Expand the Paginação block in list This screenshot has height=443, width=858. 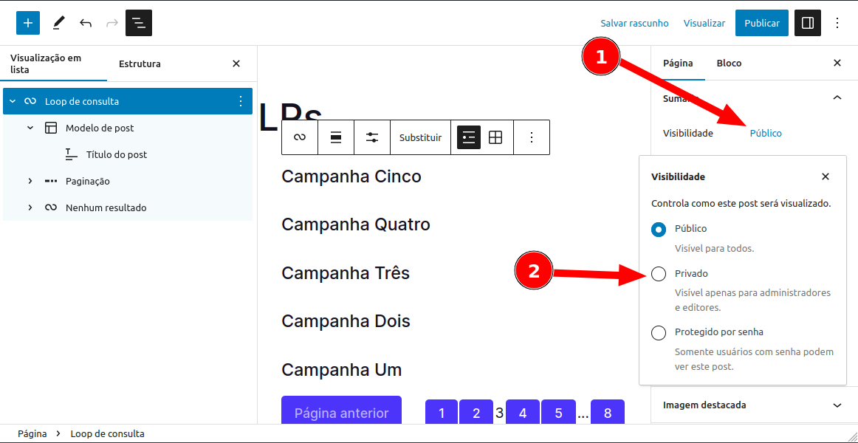30,181
